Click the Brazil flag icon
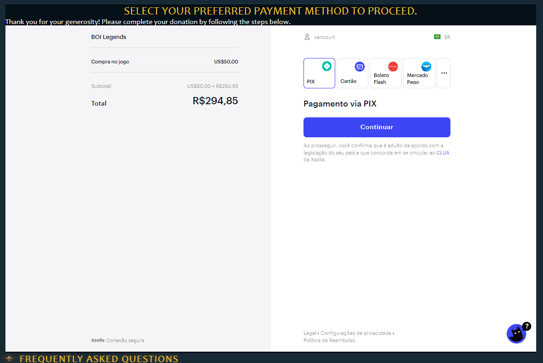Viewport: 543px width, 363px height. [437, 37]
